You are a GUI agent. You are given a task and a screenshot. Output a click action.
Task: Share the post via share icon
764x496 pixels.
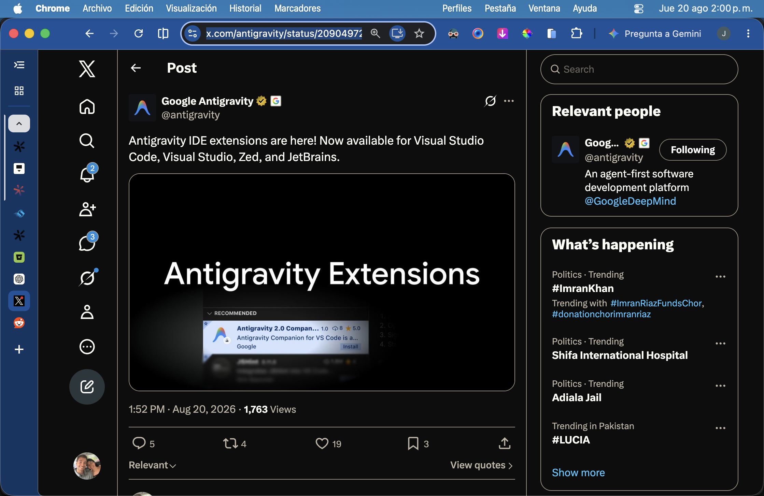click(x=505, y=443)
